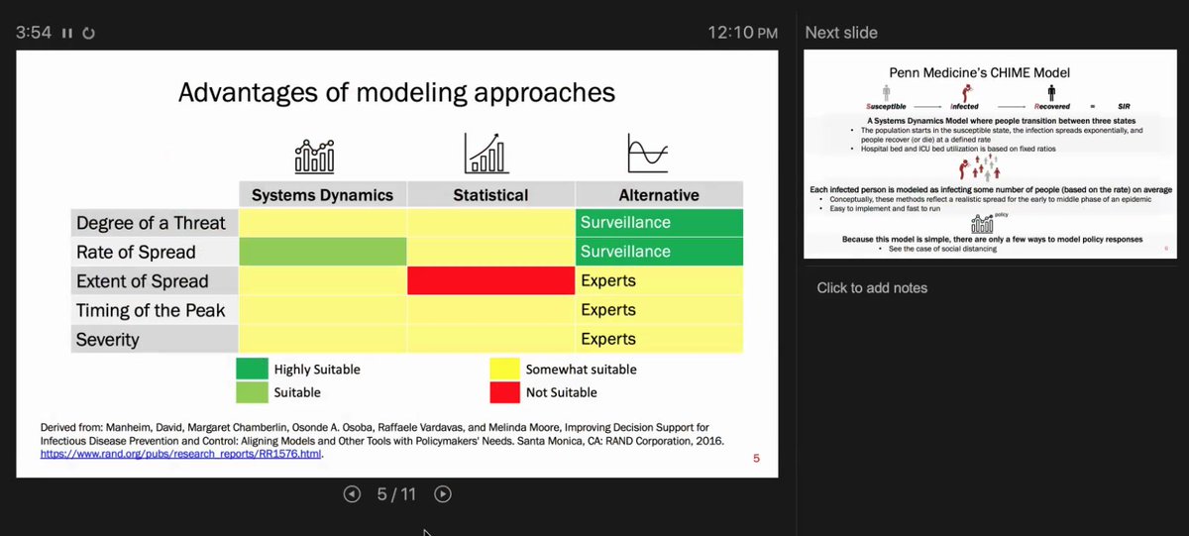
Task: Click the Timing of the Peak row label
Action: 155,310
